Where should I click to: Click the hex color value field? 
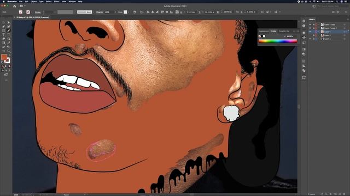click(x=291, y=36)
